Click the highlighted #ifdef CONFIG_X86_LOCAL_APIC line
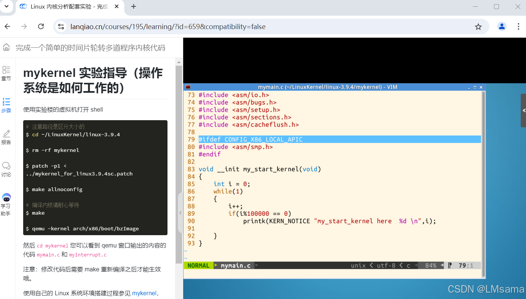Image resolution: width=526 pixels, height=299 pixels. click(339, 139)
